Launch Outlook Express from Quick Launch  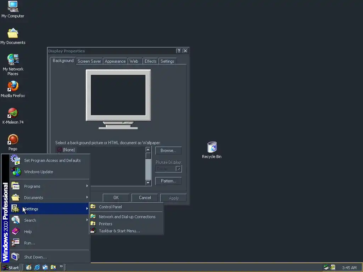click(x=45, y=267)
